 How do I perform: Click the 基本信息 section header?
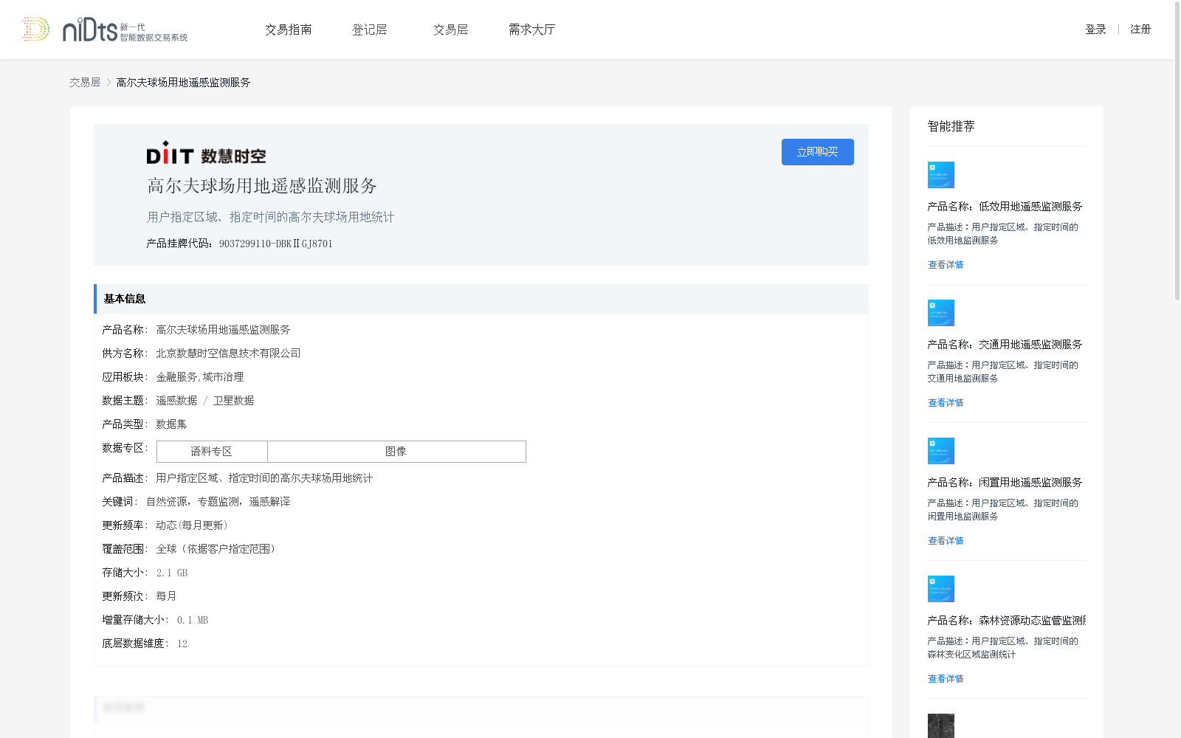click(481, 299)
